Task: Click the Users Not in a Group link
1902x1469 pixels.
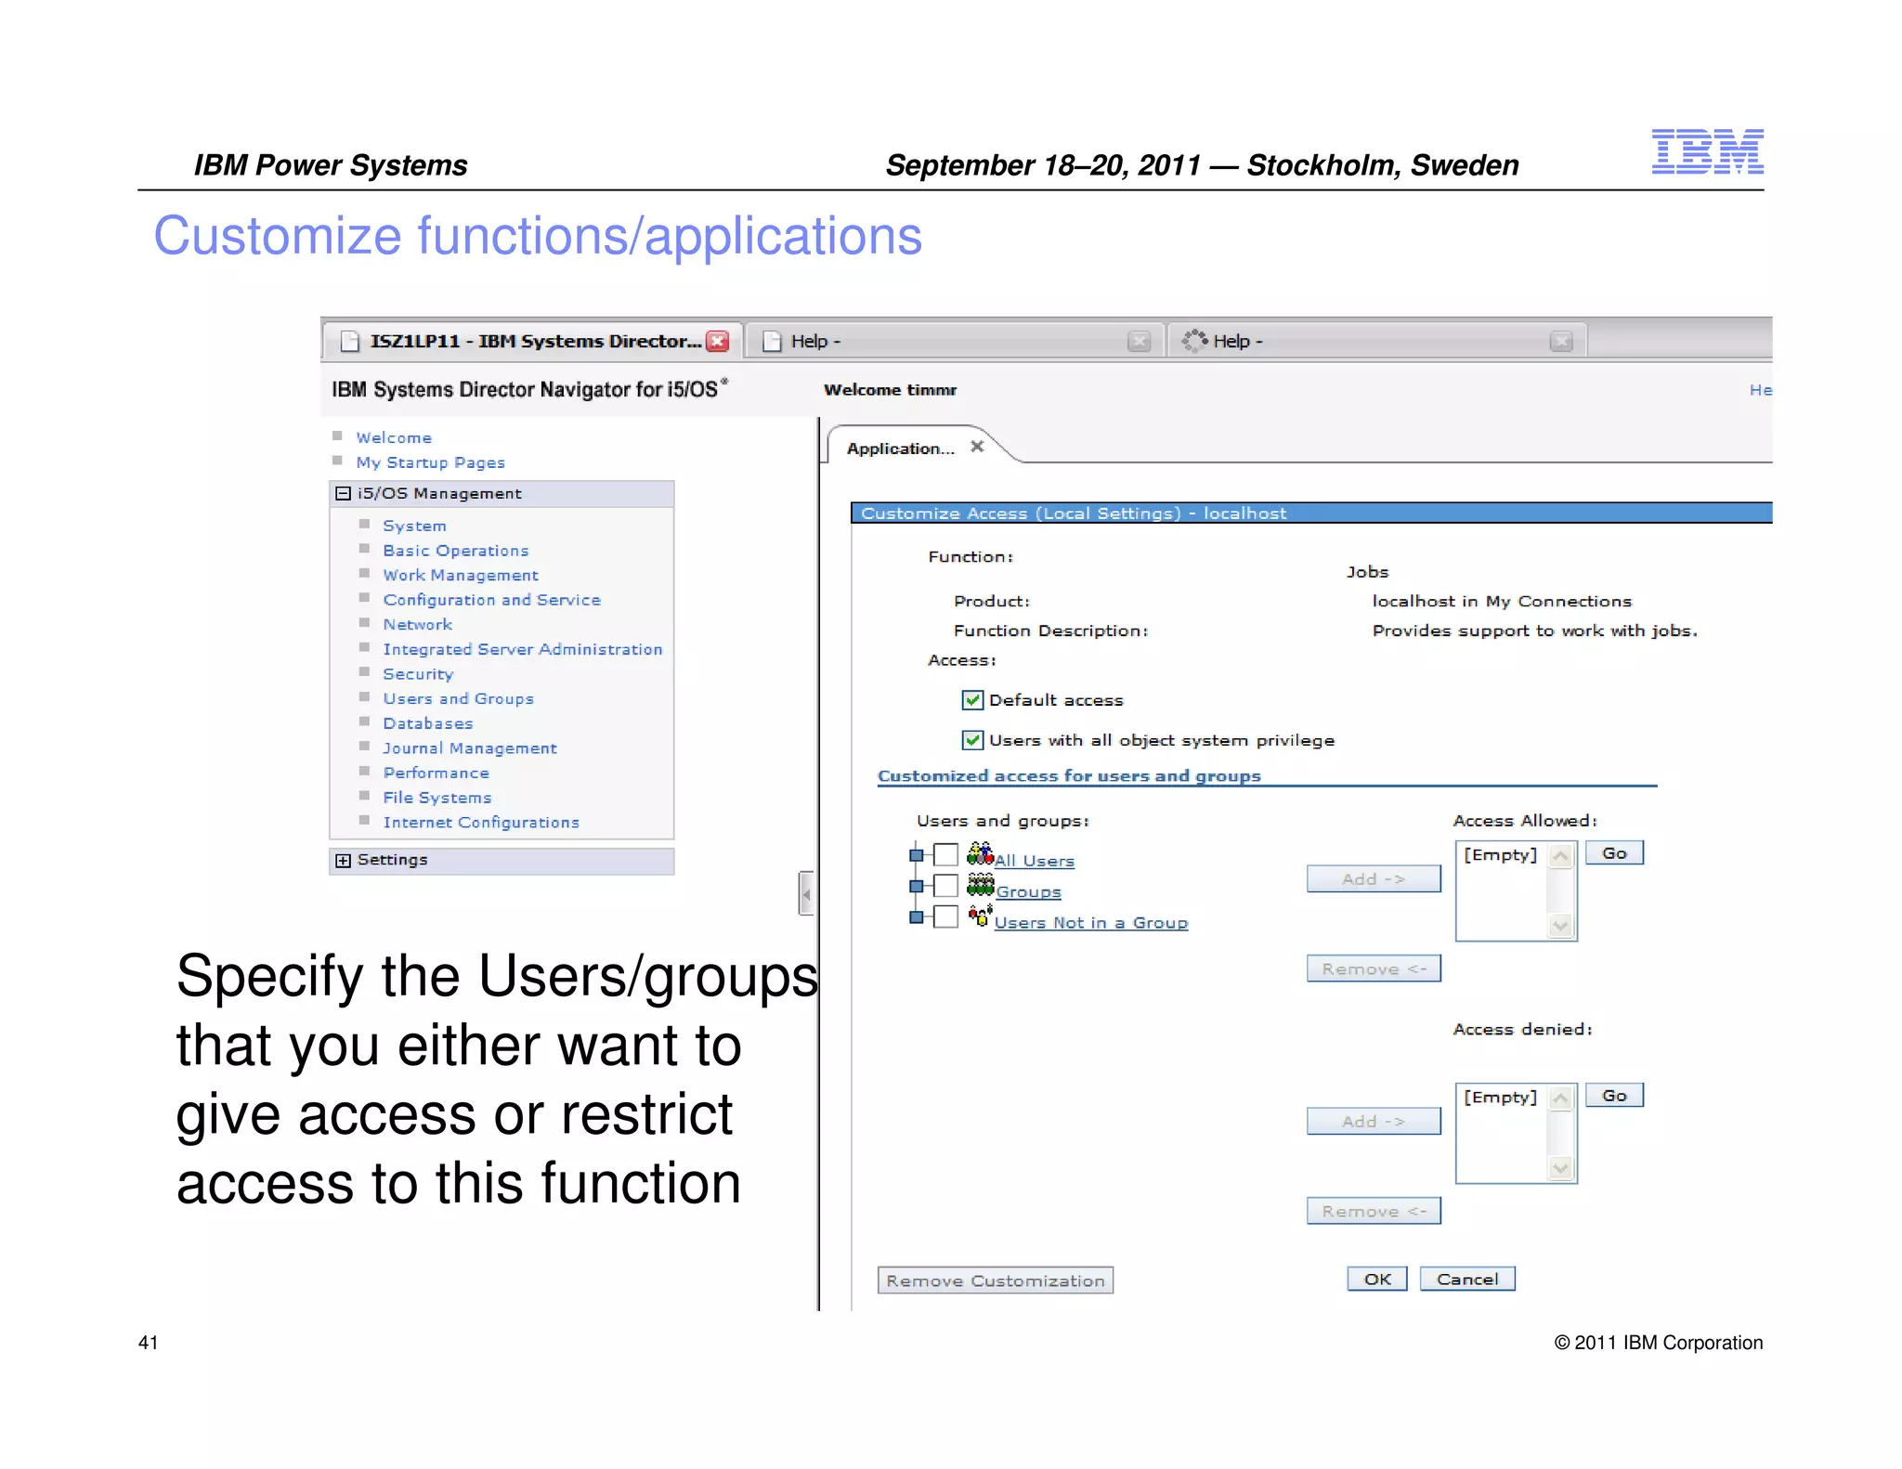Action: coord(1091,923)
